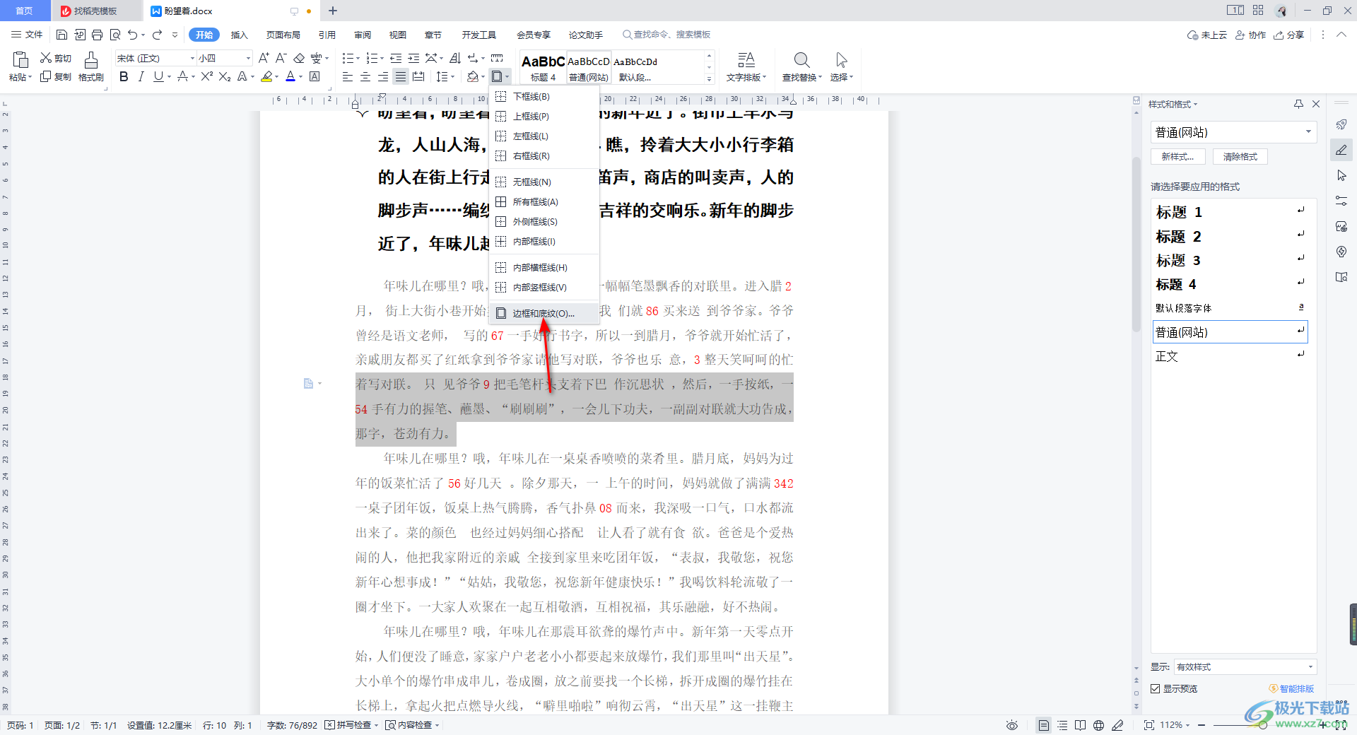Image resolution: width=1357 pixels, height=735 pixels.
Task: Increase paragraph indent
Action: click(413, 58)
